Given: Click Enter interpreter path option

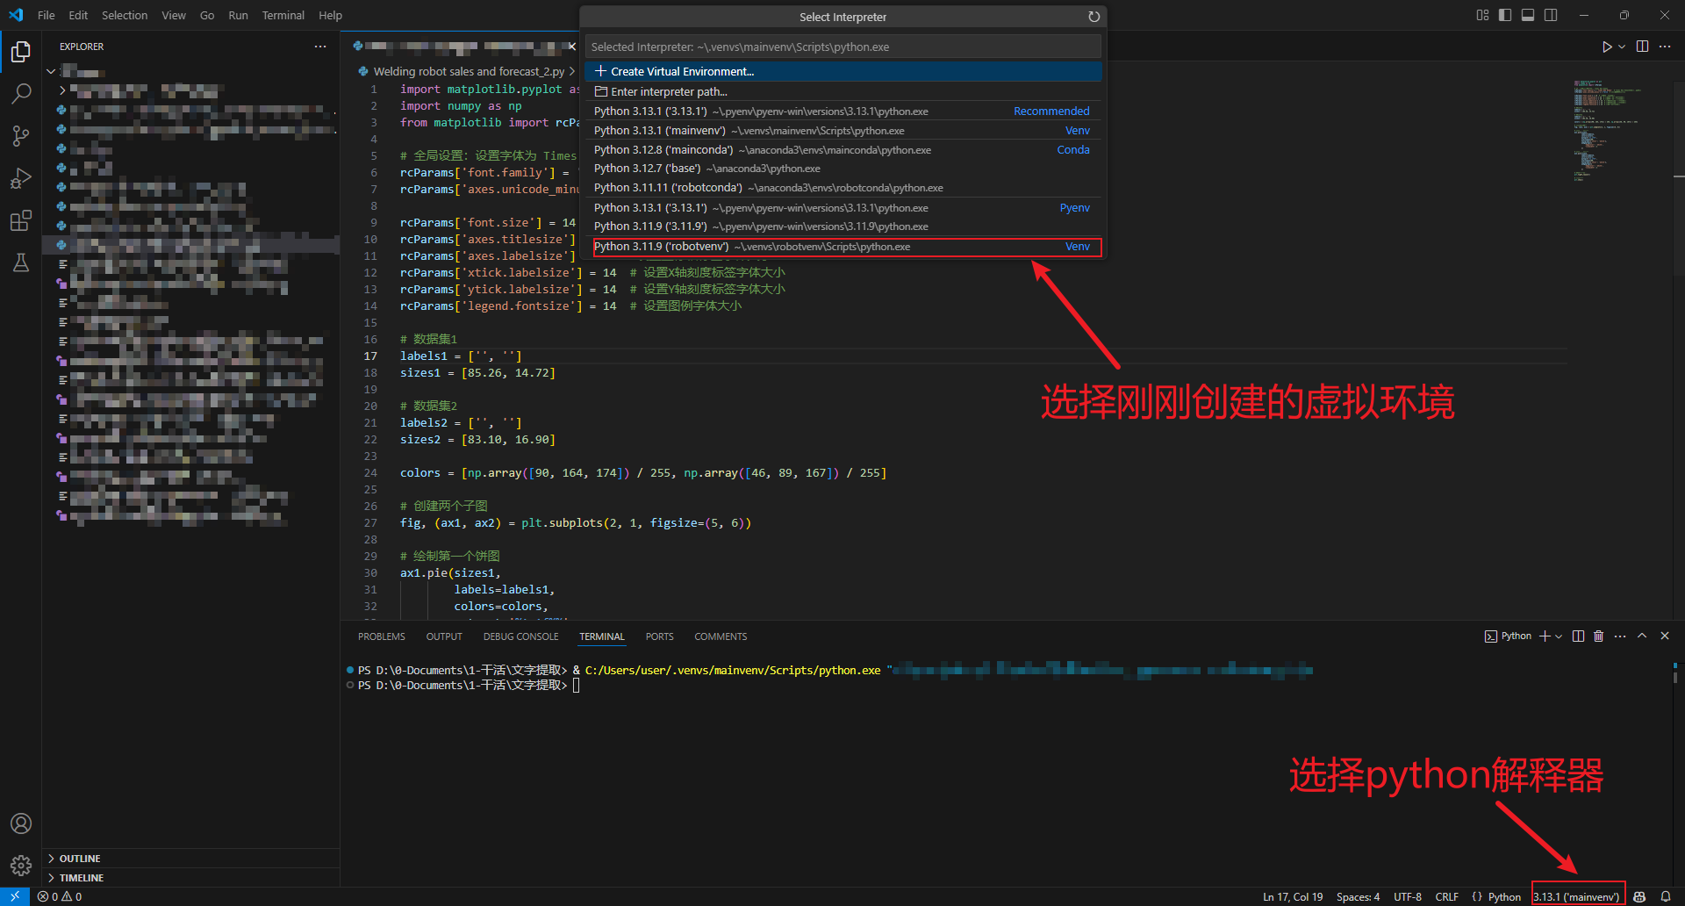Looking at the screenshot, I should coord(670,91).
